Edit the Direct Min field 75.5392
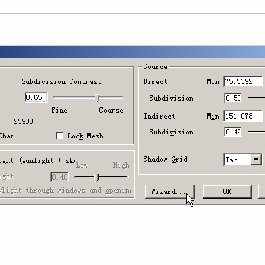The height and width of the screenshot is (265, 265). [x=243, y=81]
